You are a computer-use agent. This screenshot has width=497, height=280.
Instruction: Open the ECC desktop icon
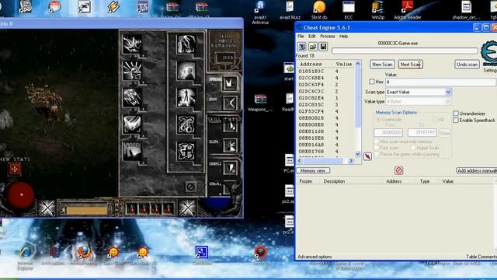pyautogui.click(x=349, y=10)
